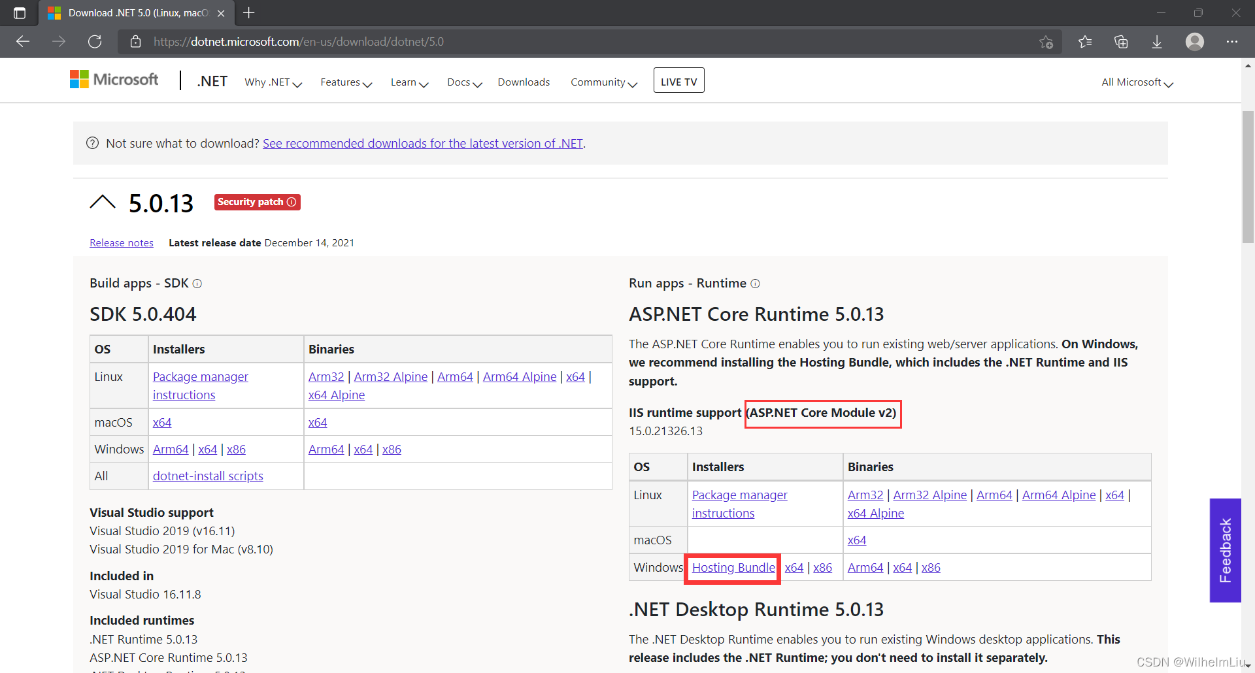Image resolution: width=1255 pixels, height=673 pixels.
Task: View site information lock icon
Action: (136, 42)
